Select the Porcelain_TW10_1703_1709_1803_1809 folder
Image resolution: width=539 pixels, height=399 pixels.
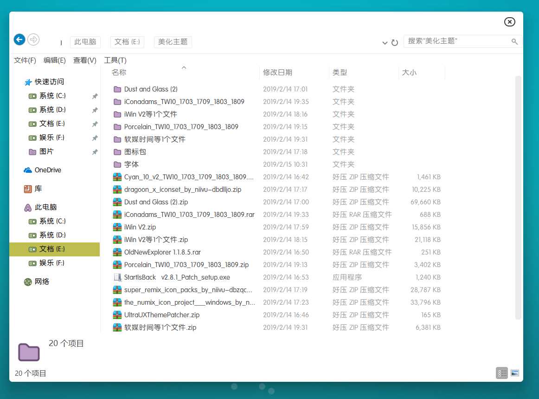click(181, 127)
